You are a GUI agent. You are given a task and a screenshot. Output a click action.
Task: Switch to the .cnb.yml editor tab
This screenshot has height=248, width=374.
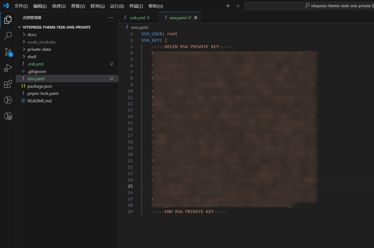[x=139, y=18]
